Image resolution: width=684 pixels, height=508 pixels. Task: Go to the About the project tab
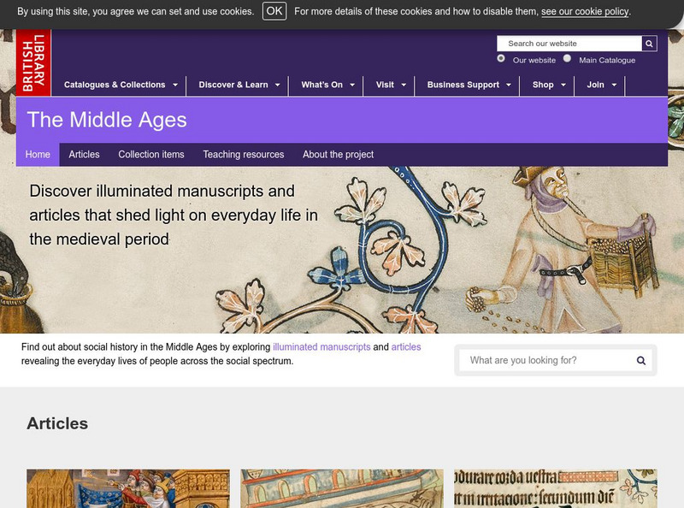[337, 155]
